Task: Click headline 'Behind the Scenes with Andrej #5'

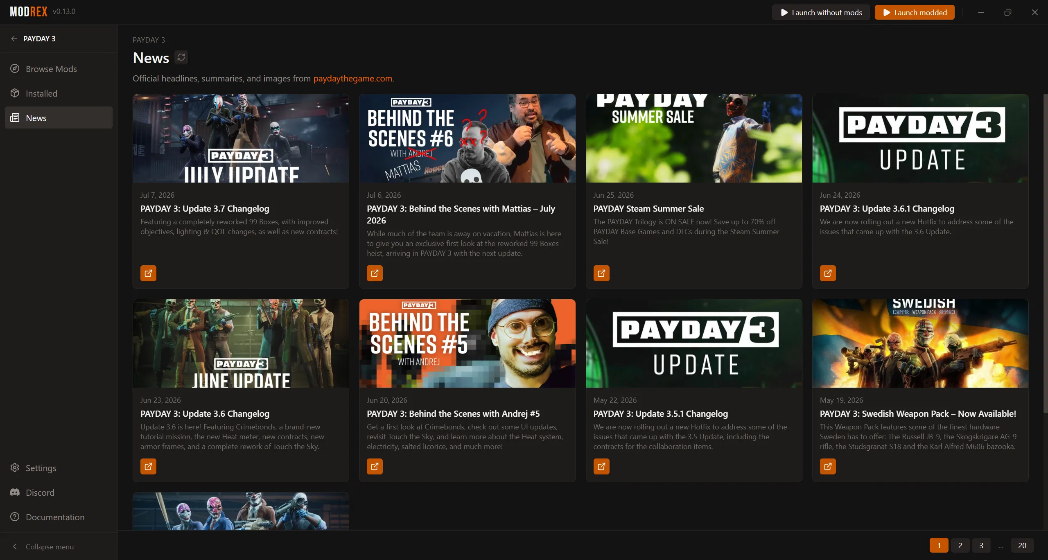Action: point(453,414)
